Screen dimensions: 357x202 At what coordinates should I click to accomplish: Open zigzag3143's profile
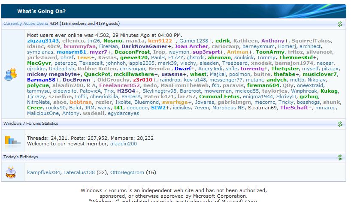[43, 41]
